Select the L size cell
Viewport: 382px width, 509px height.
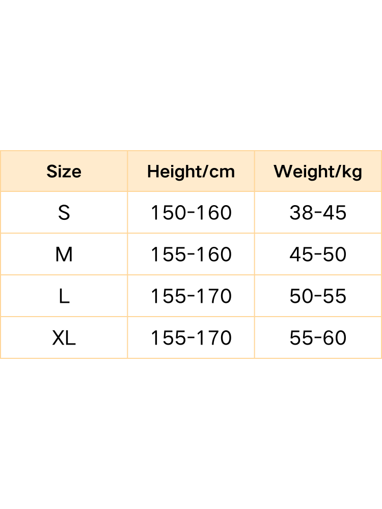[x=64, y=296]
